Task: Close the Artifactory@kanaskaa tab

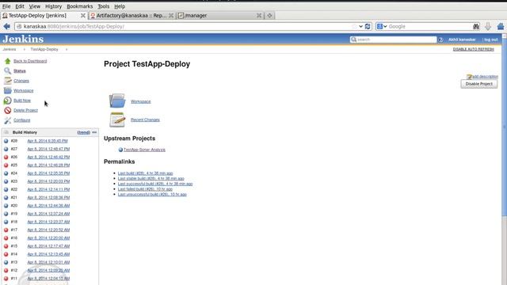Action: 171,16
